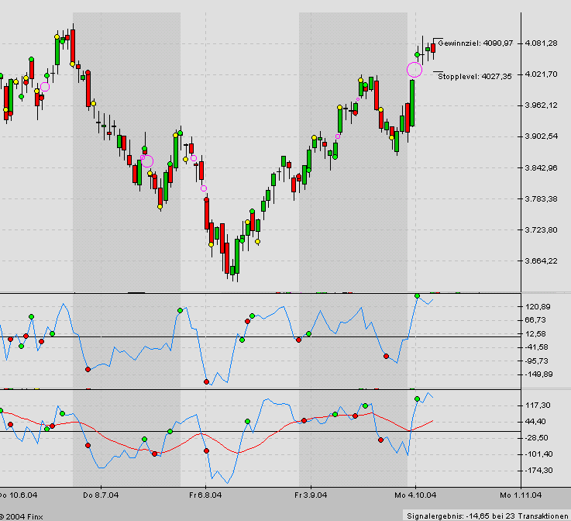Click the Mo 1.11.04 date label
This screenshot has height=521, width=571.
pos(518,494)
